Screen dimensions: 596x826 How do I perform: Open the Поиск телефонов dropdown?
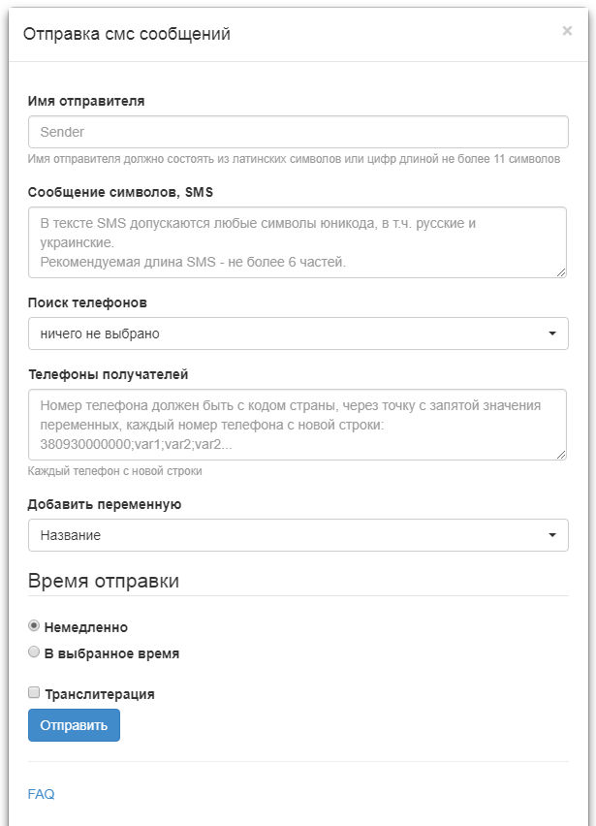pyautogui.click(x=298, y=334)
